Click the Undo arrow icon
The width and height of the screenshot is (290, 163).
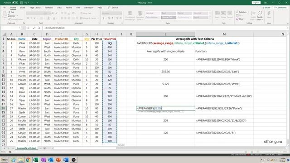[x=26, y=3]
